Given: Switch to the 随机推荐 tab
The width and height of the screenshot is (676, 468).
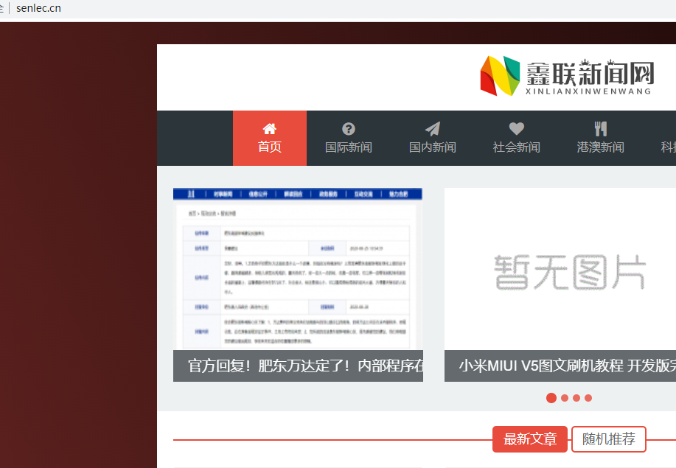Looking at the screenshot, I should click(608, 439).
